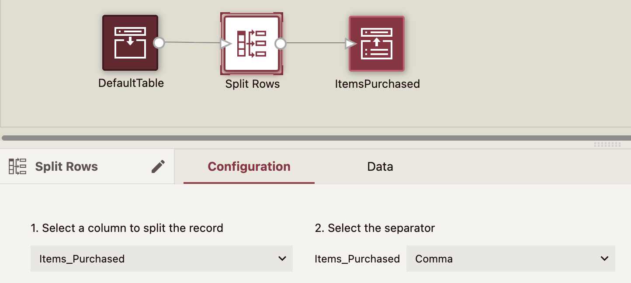Select the ItemsPurchased output node icon
This screenshot has width=631, height=283.
[x=376, y=43]
